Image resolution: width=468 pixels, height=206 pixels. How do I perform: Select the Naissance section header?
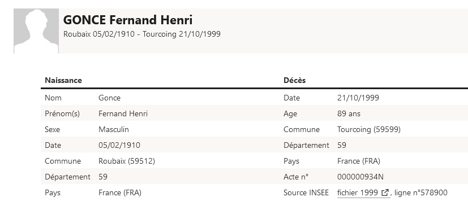(63, 80)
